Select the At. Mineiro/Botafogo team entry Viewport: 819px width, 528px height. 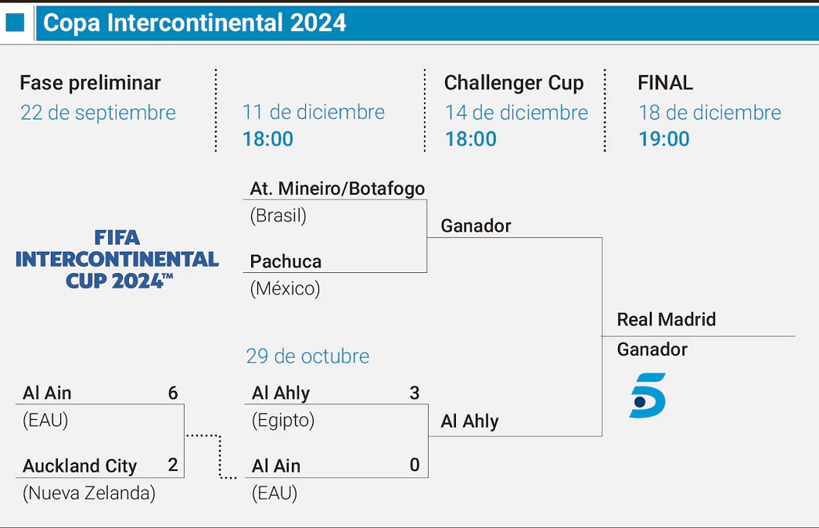[x=337, y=189]
